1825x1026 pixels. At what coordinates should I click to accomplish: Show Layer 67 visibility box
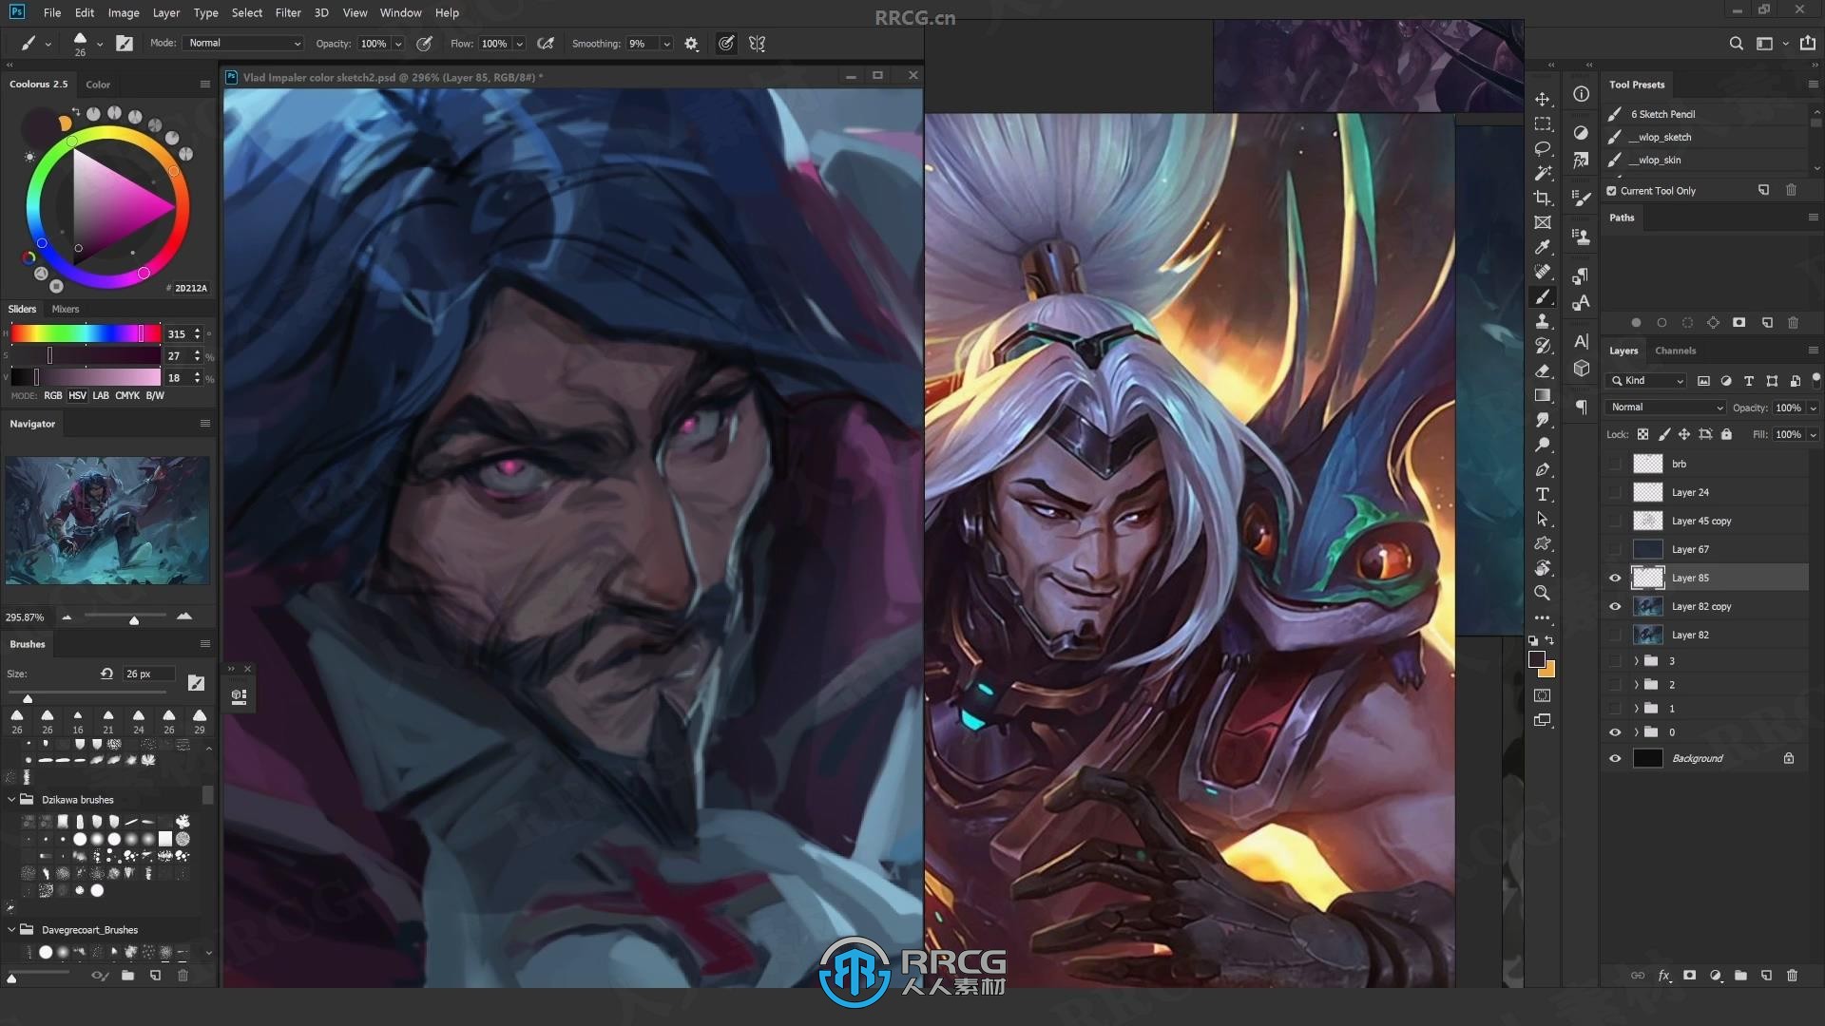[1615, 549]
